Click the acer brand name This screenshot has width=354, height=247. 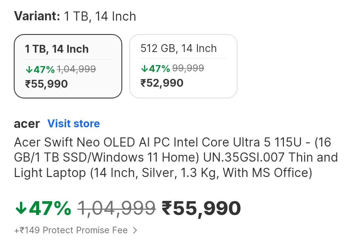(27, 124)
